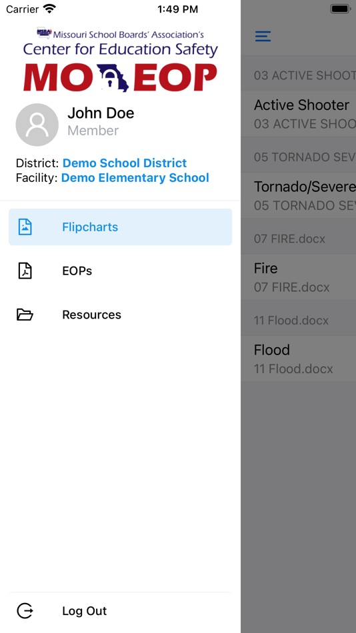Screen dimensions: 356x633
Task: Tap John Doe's profile avatar
Action: [x=37, y=125]
